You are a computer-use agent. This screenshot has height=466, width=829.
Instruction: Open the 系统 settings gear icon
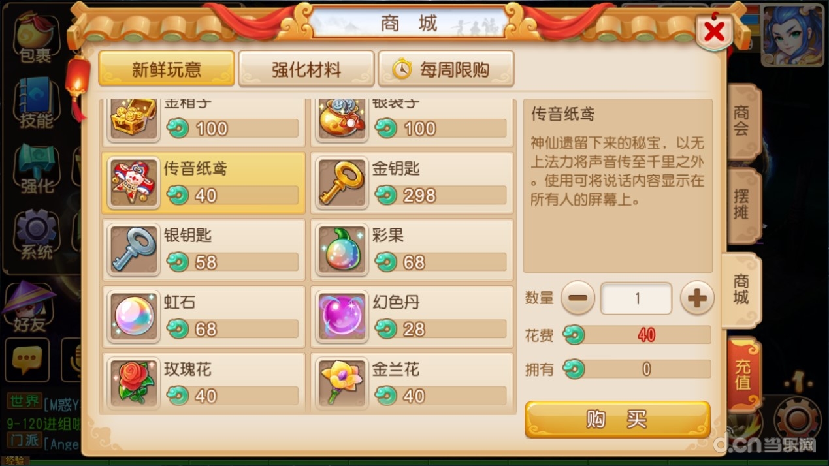[36, 234]
